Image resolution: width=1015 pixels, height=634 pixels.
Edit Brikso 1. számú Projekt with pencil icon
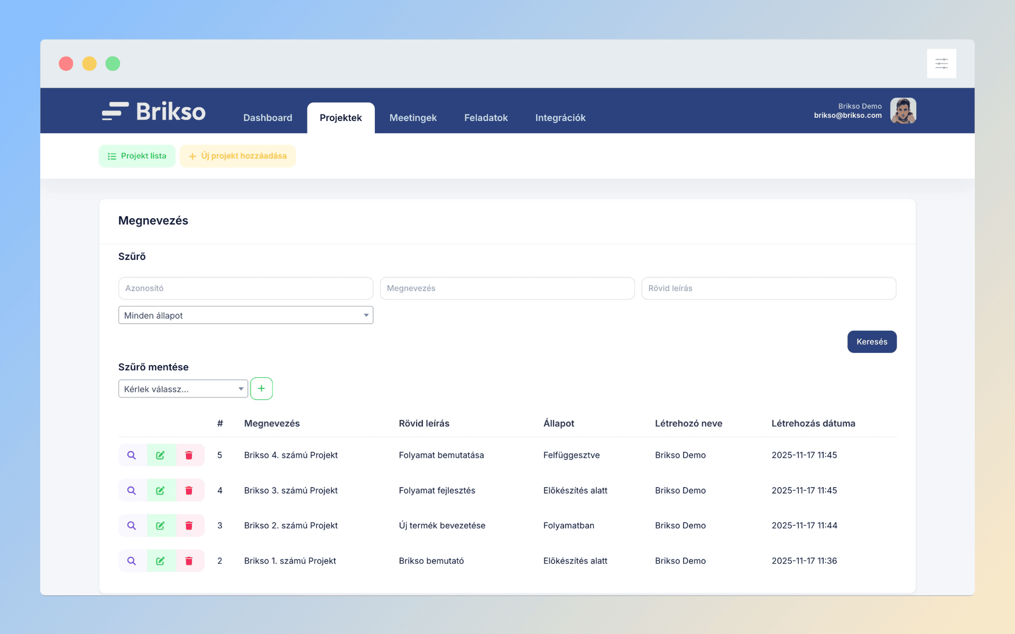[160, 561]
